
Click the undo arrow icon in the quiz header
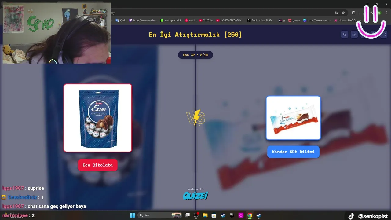(x=345, y=35)
